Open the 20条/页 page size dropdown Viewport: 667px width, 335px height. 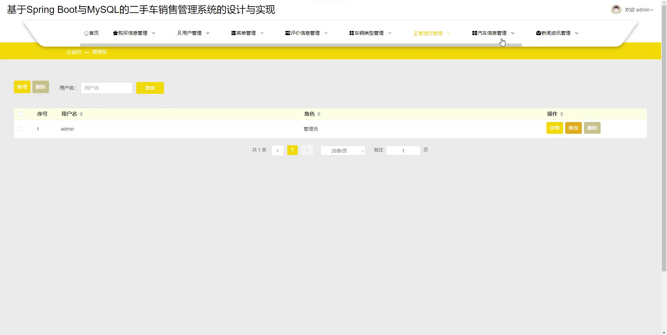pos(343,150)
